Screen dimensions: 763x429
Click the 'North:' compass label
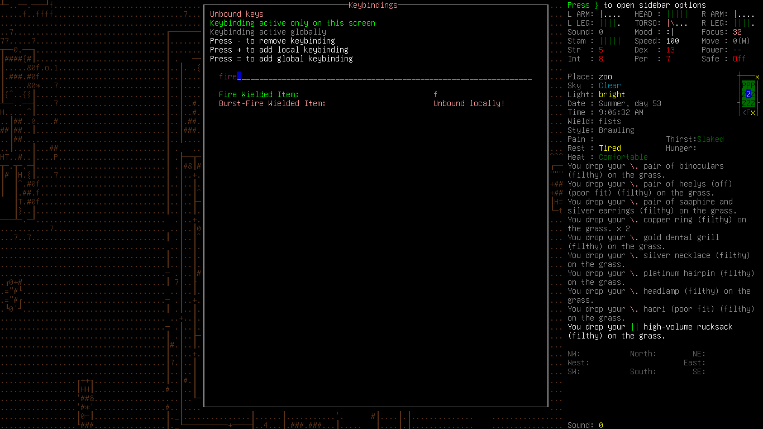643,354
